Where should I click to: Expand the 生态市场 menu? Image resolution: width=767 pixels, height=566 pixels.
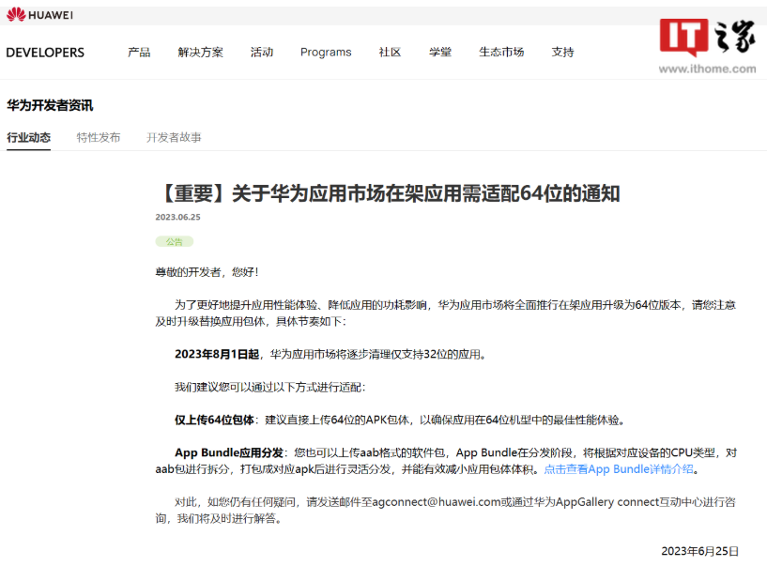[501, 53]
